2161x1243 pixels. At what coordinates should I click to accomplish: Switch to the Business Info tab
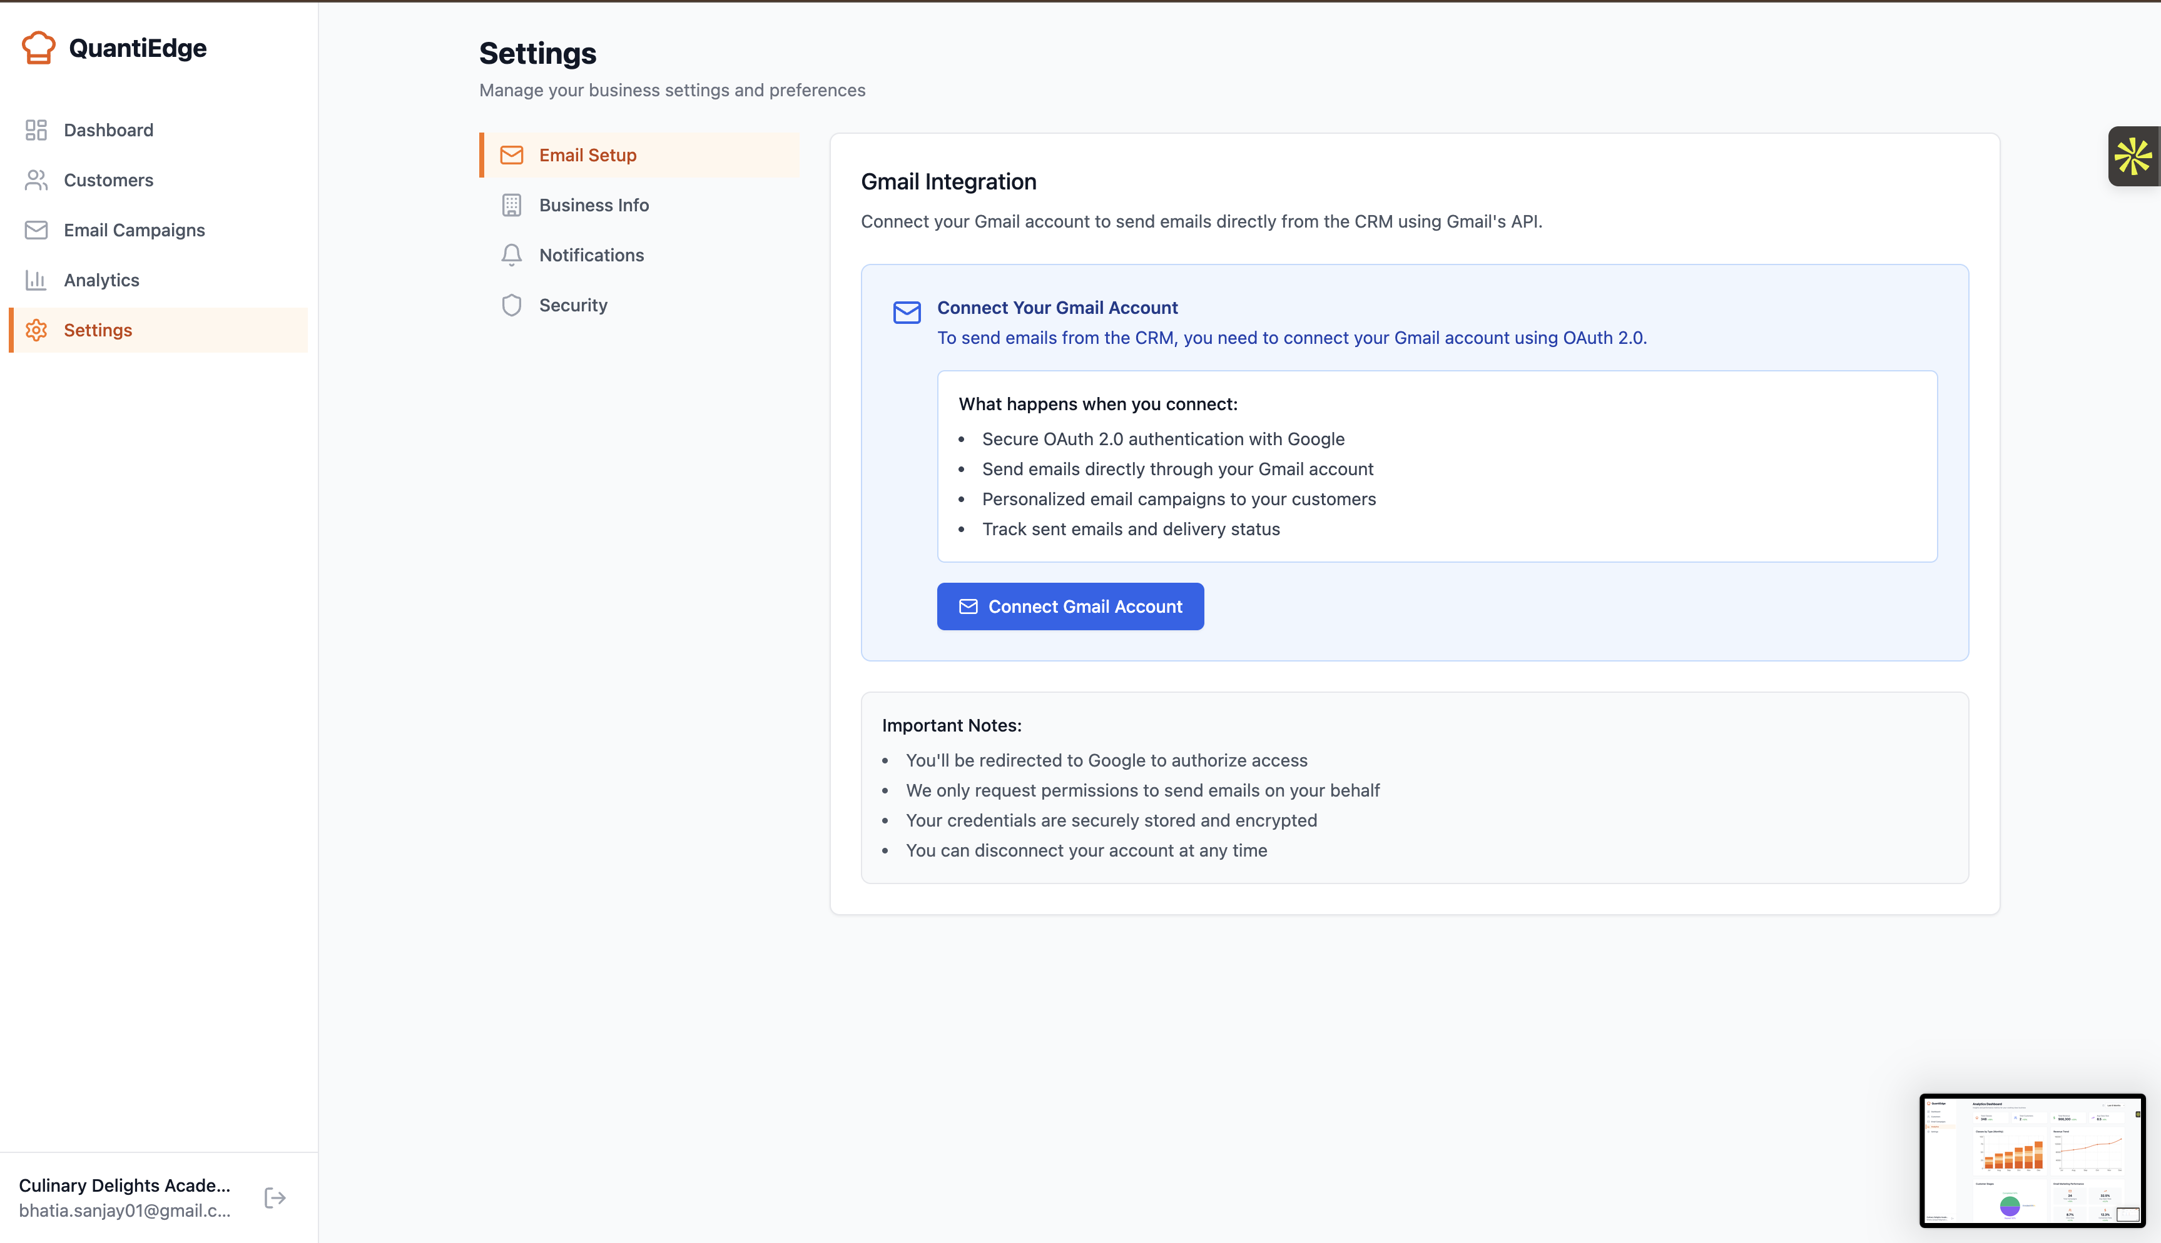pos(594,205)
